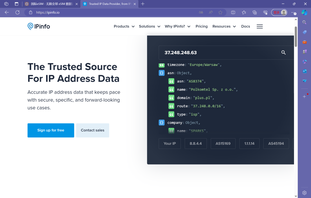
Task: Click the "37.248.0.0/16" route value
Action: point(207,106)
